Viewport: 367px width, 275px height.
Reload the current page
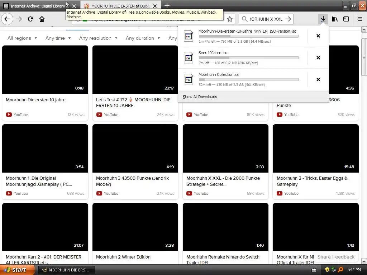point(30,19)
